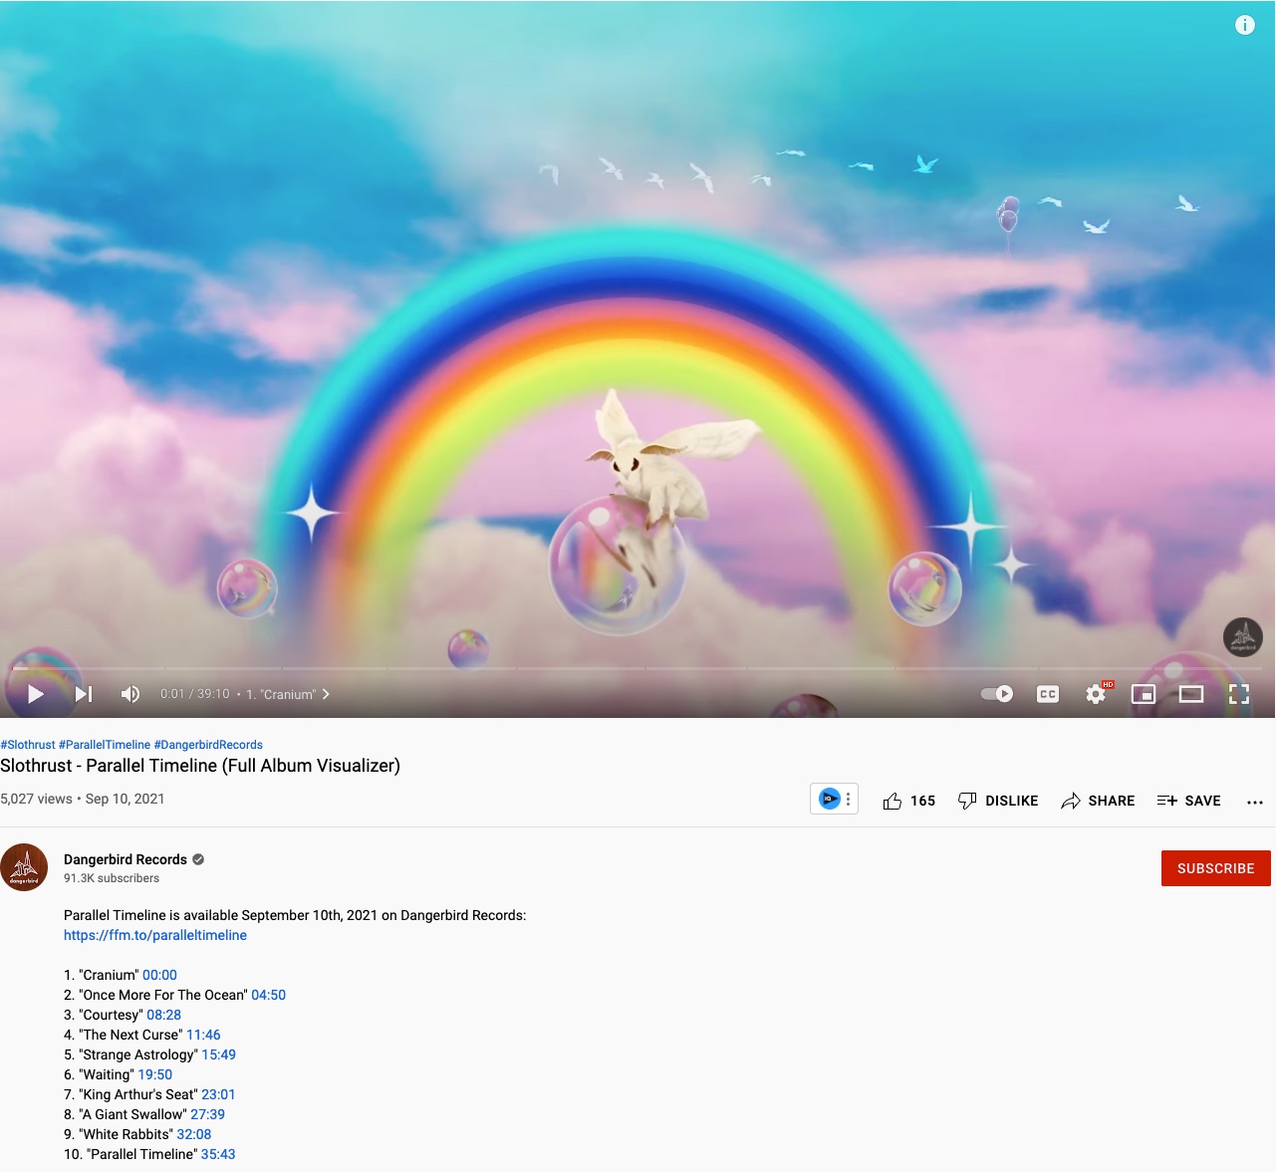This screenshot has height=1172, width=1276.
Task: Turn on closed captions
Action: click(x=1048, y=694)
